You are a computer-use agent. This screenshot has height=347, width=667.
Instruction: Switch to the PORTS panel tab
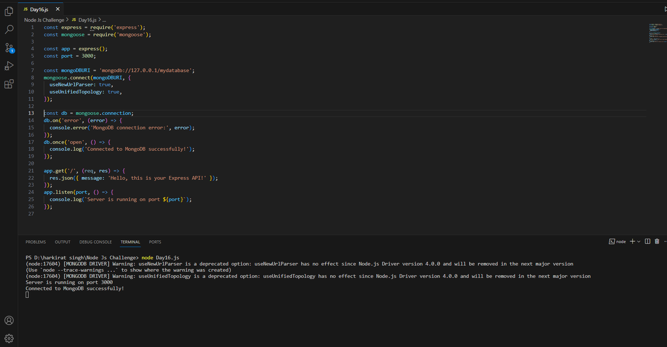click(155, 242)
